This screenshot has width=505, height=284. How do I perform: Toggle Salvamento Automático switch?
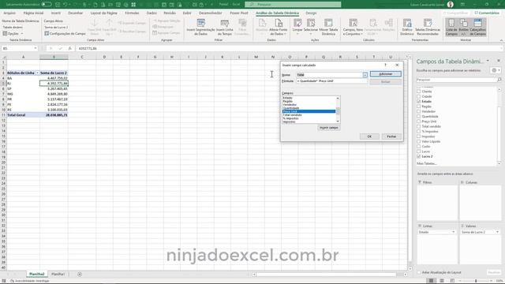47,5
